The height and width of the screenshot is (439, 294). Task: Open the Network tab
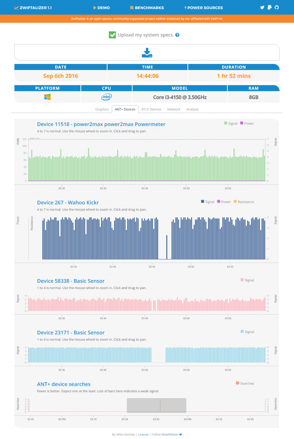(x=173, y=109)
